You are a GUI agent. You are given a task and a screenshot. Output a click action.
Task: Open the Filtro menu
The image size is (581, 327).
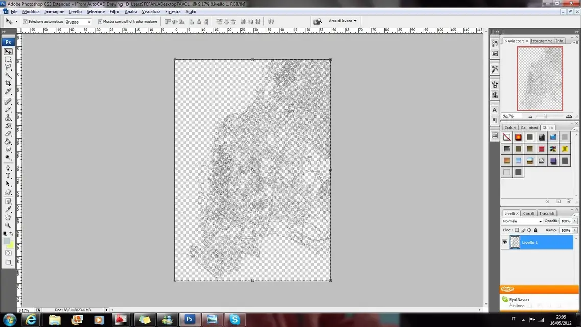tap(114, 11)
